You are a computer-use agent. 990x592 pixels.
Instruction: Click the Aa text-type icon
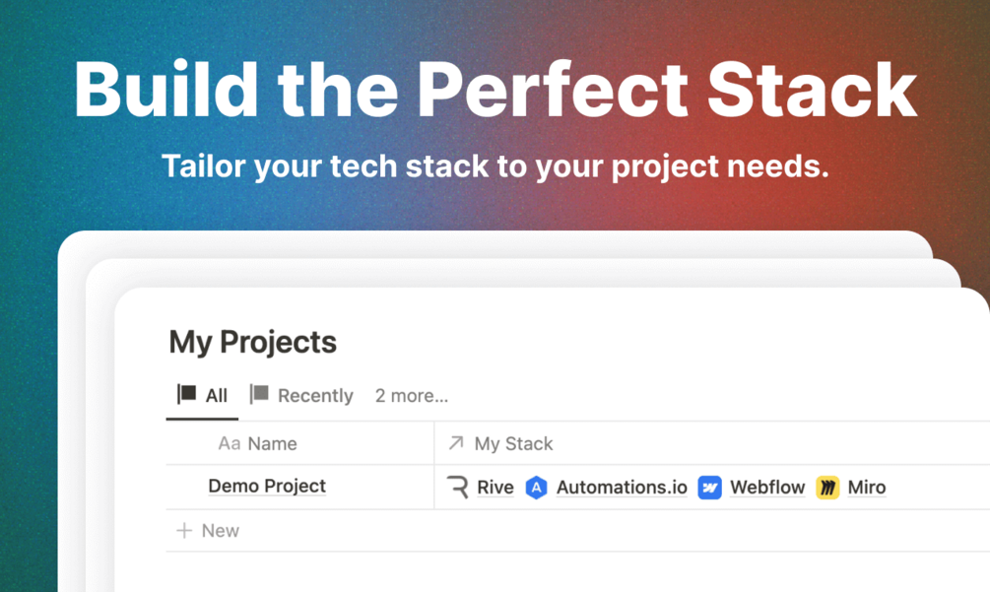229,443
